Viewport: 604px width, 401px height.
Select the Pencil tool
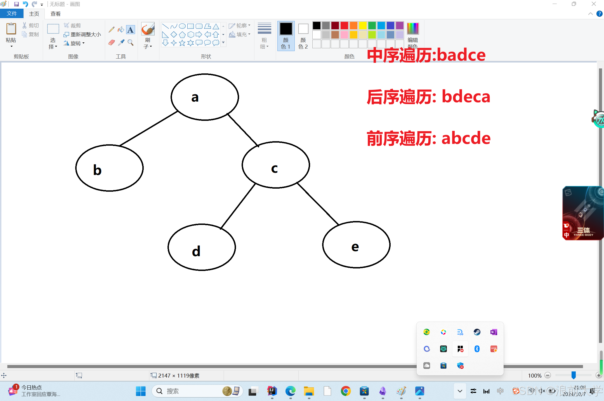pyautogui.click(x=111, y=29)
